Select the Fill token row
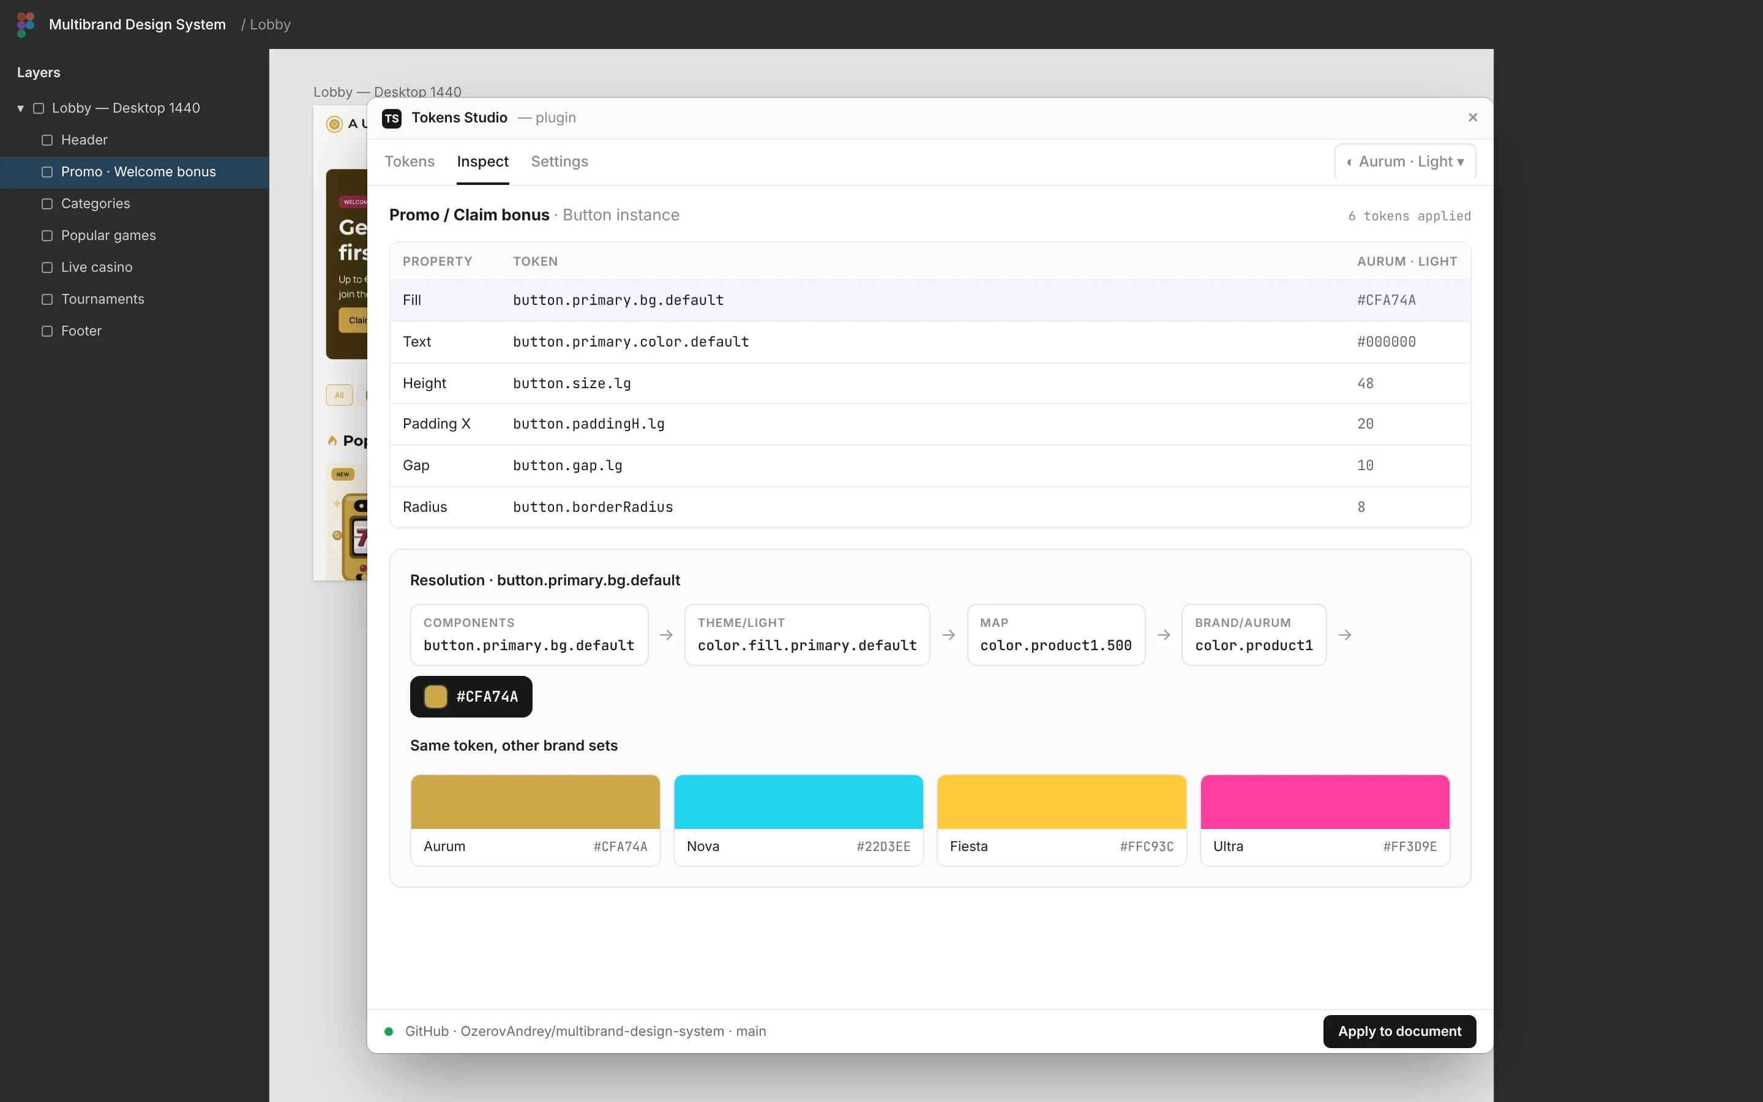The height and width of the screenshot is (1102, 1763). pos(930,300)
